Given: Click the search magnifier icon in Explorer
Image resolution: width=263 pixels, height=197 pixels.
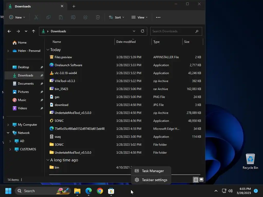Looking at the screenshot, I should pos(197,31).
